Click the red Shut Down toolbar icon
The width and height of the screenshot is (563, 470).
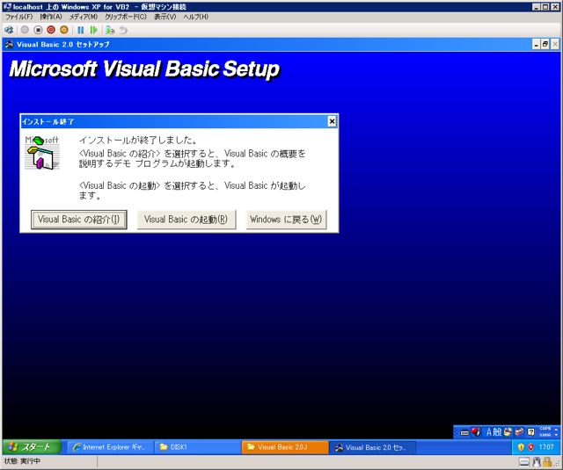point(51,30)
